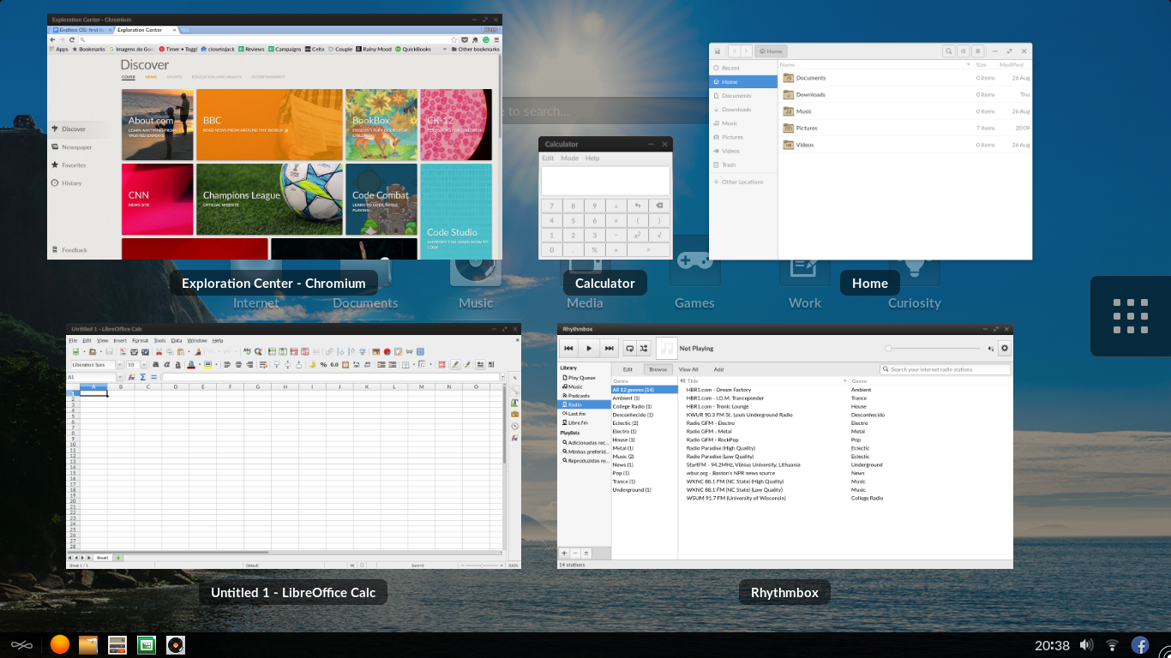Select the Radio GFM - Metal station
The image size is (1171, 658).
click(709, 432)
